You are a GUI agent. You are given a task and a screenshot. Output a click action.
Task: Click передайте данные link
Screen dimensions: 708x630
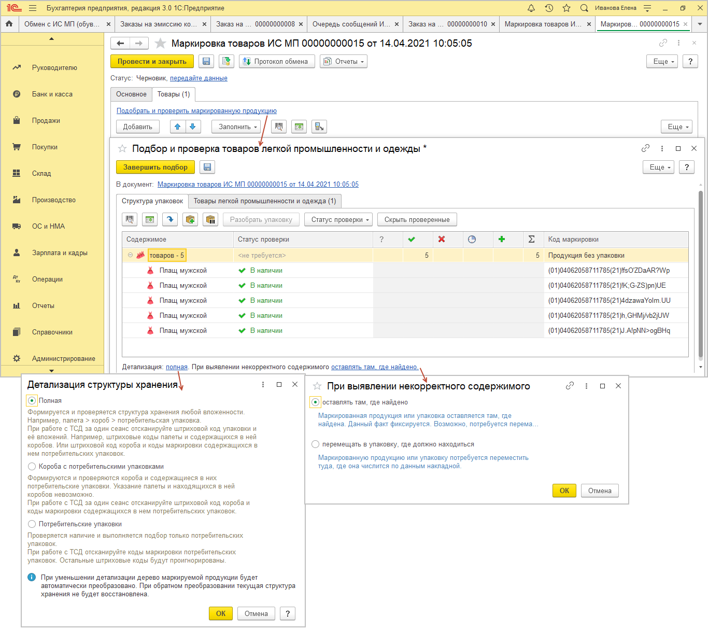tap(199, 78)
